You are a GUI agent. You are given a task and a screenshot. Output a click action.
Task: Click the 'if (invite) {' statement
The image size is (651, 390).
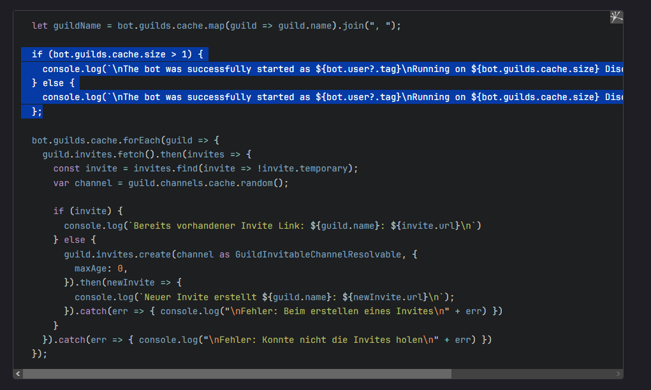point(88,211)
